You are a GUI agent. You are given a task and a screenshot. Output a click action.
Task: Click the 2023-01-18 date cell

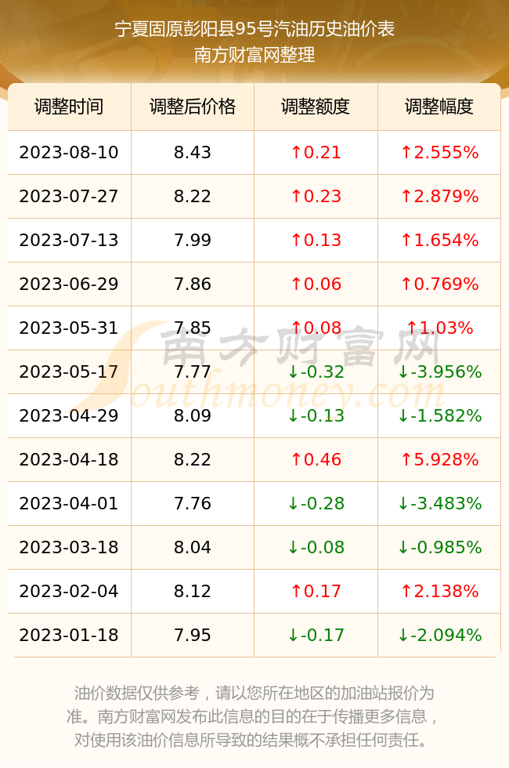69,635
